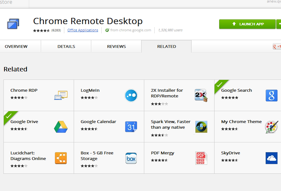Click the Google Calendar 31 icon
Image resolution: width=281 pixels, height=191 pixels.
point(131,126)
